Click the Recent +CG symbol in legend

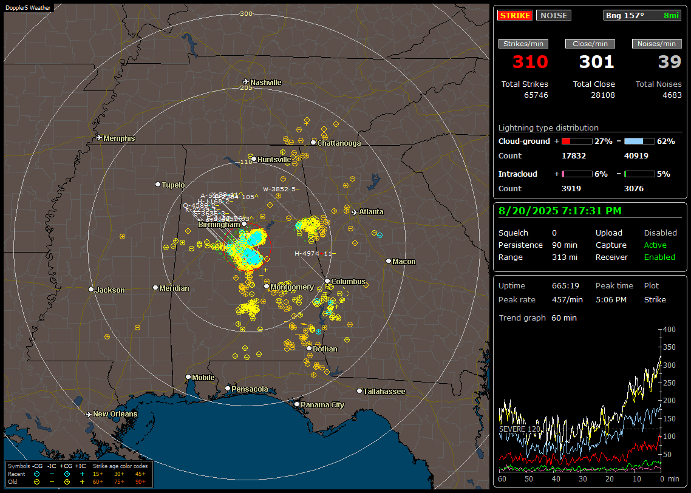67,474
